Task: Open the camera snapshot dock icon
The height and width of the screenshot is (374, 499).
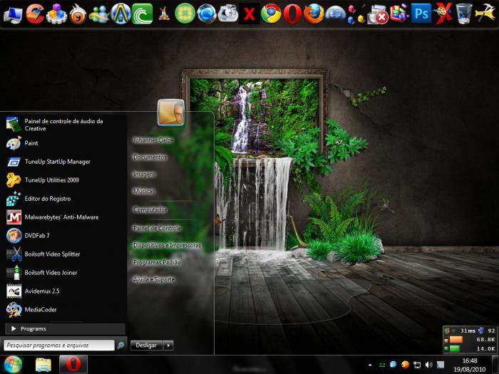Action: [228, 14]
